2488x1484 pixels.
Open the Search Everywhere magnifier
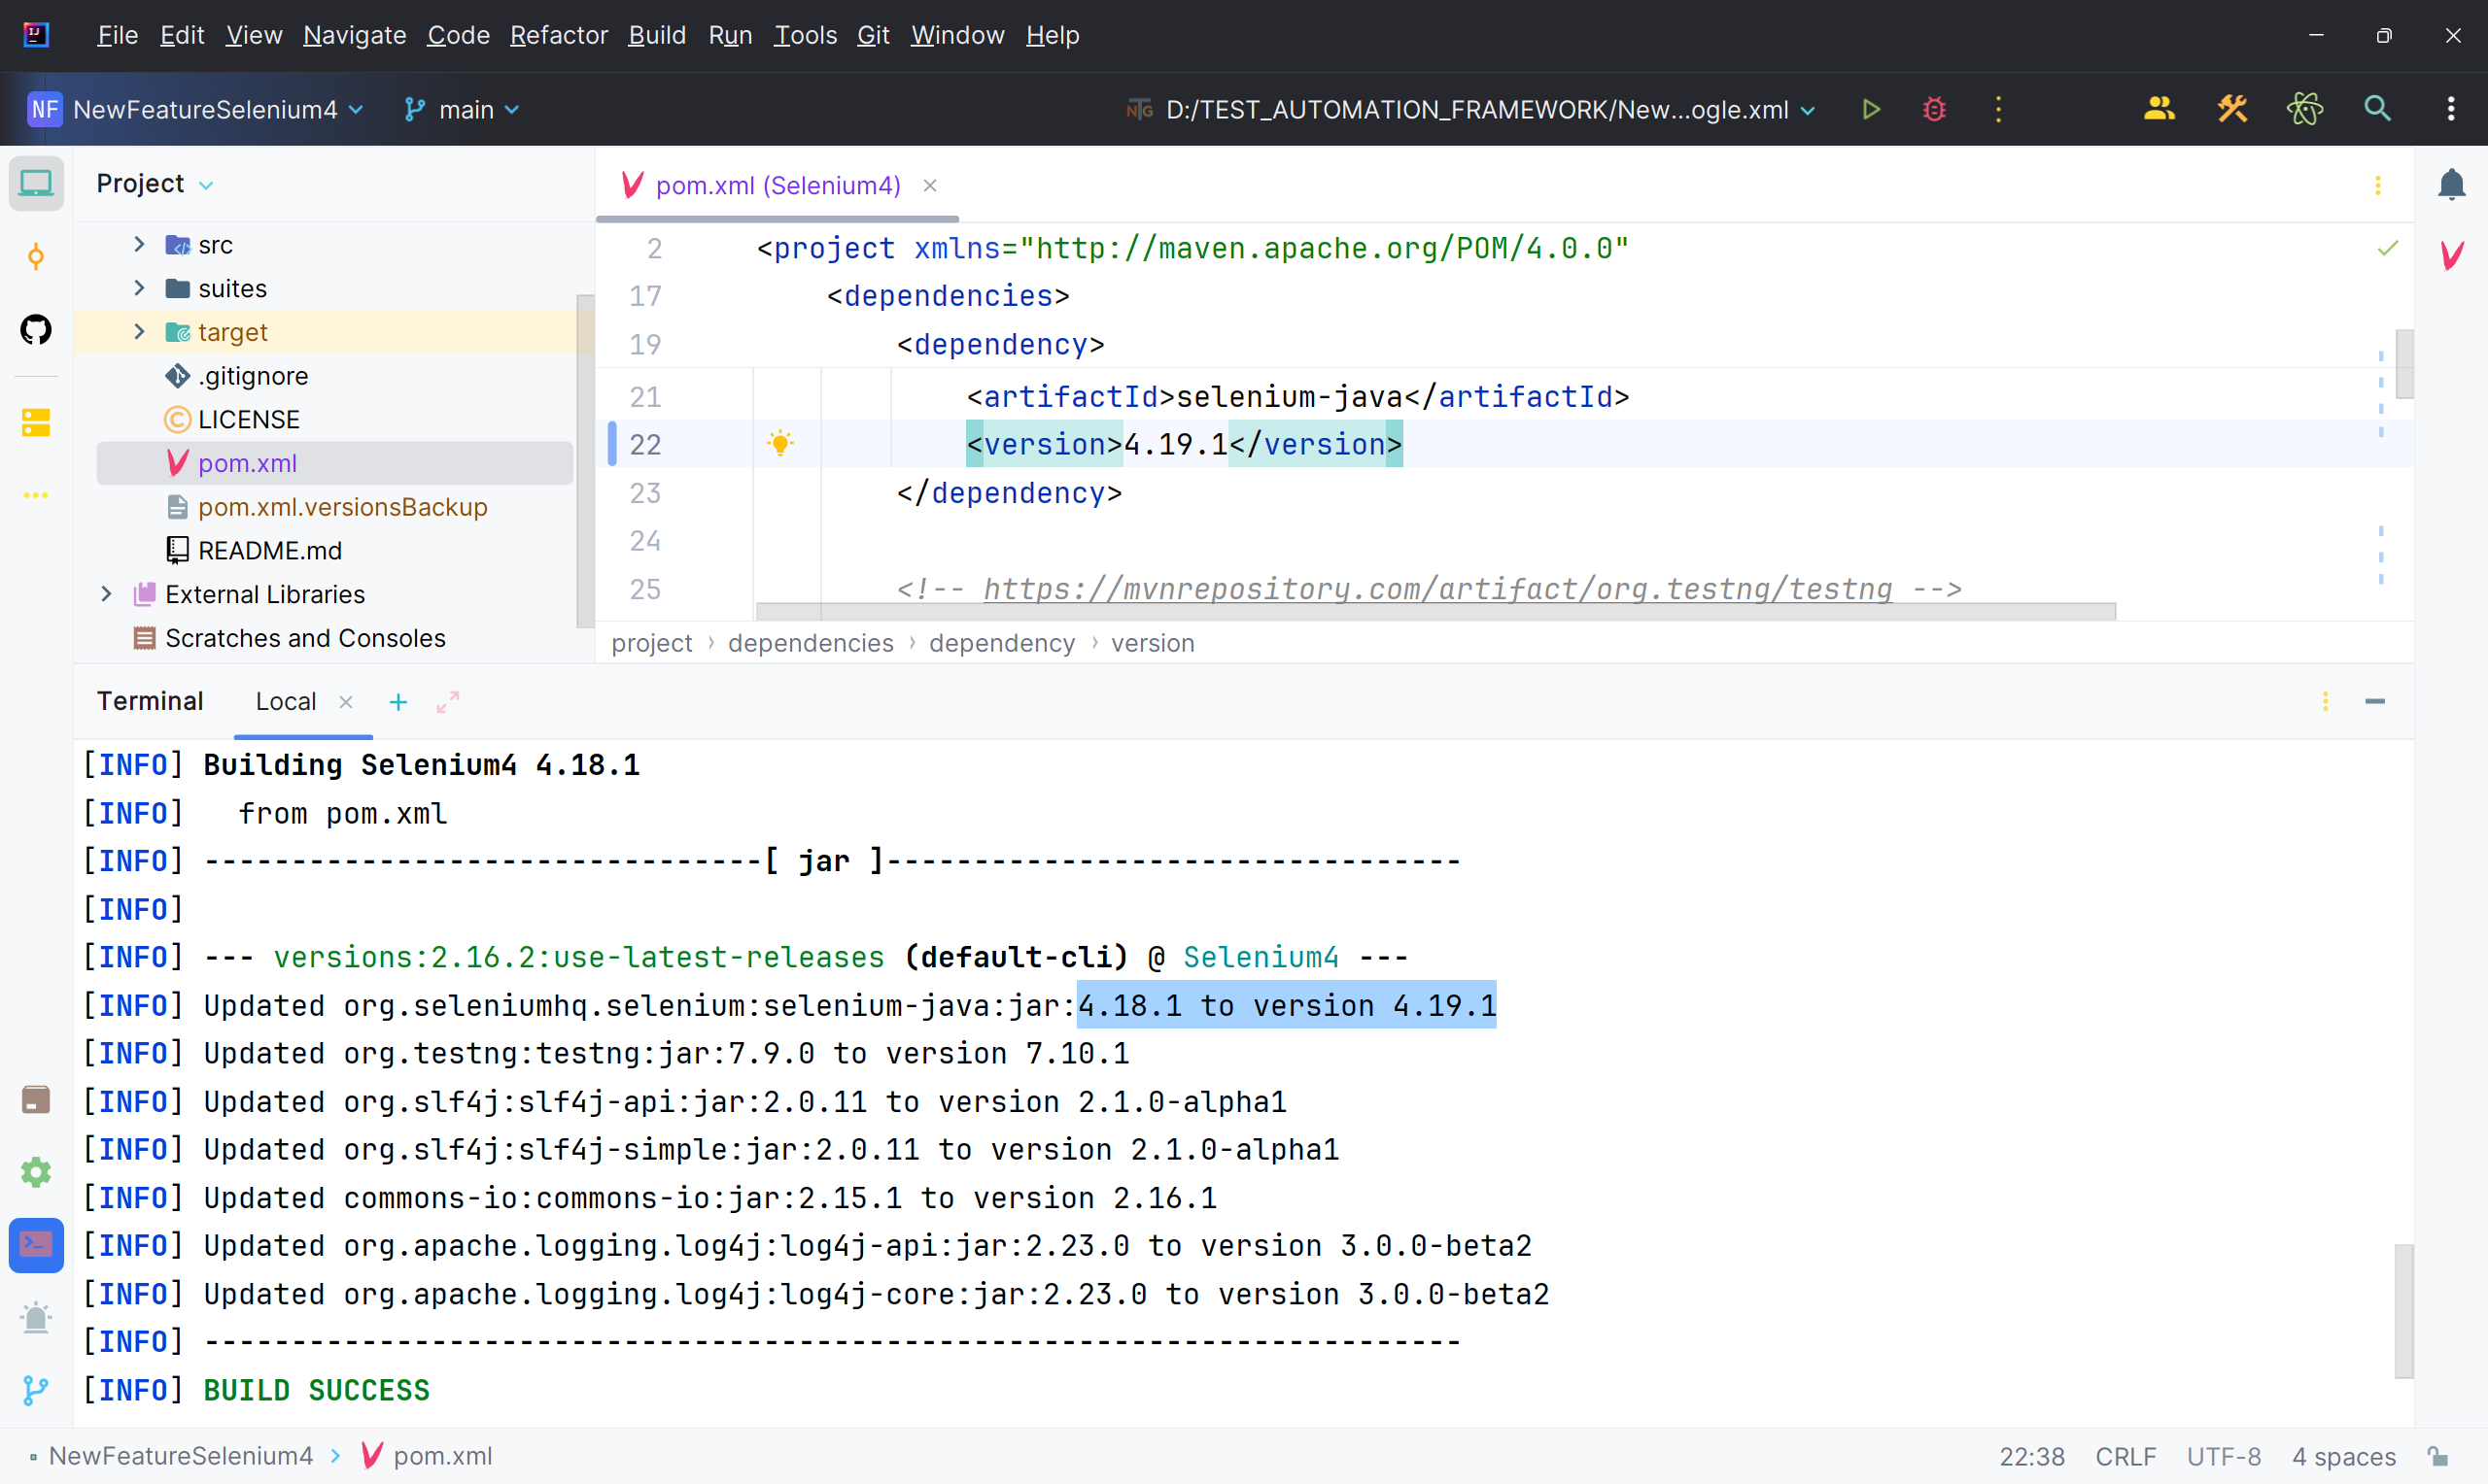click(x=2378, y=109)
